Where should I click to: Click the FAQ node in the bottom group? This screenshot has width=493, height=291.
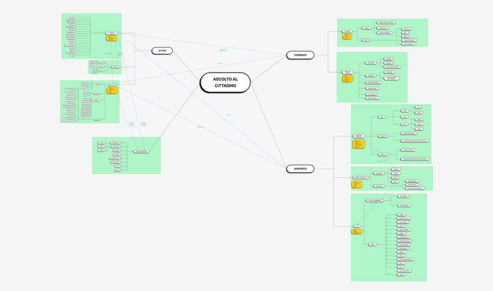pyautogui.click(x=357, y=226)
